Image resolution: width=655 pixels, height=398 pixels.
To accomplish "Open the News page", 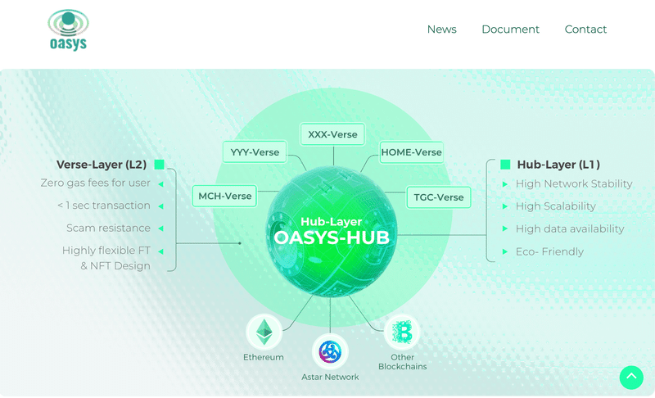I will pos(441,29).
